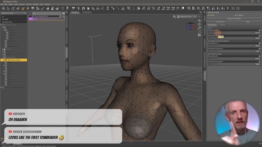Open the Edit menu
Image resolution: width=262 pixels, height=147 pixels.
(6, 4)
